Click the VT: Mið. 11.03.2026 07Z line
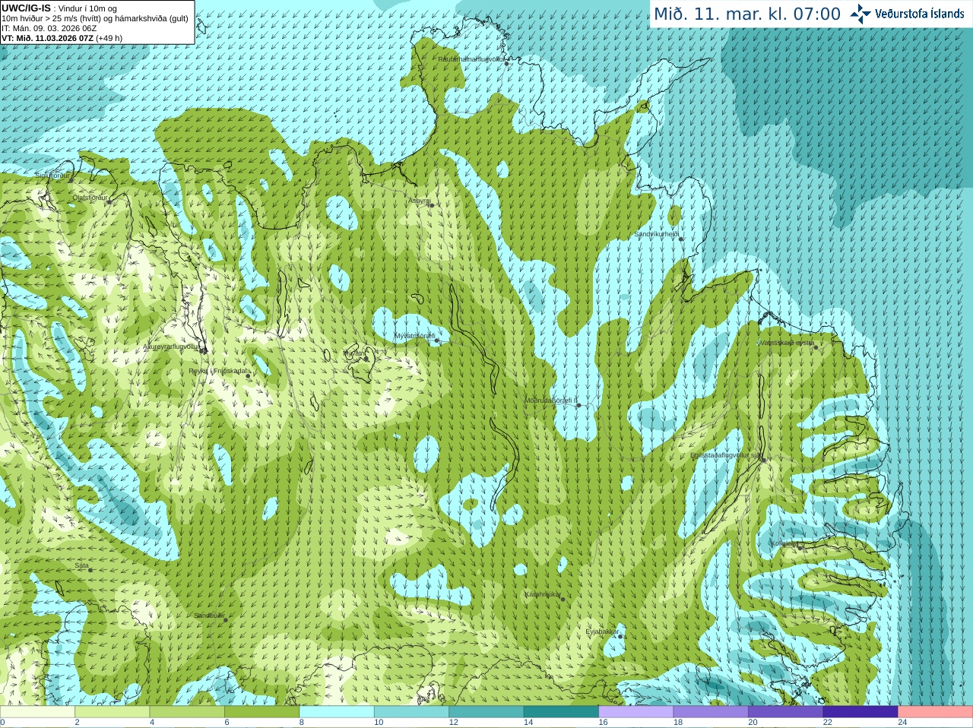973x728 pixels. [x=62, y=38]
